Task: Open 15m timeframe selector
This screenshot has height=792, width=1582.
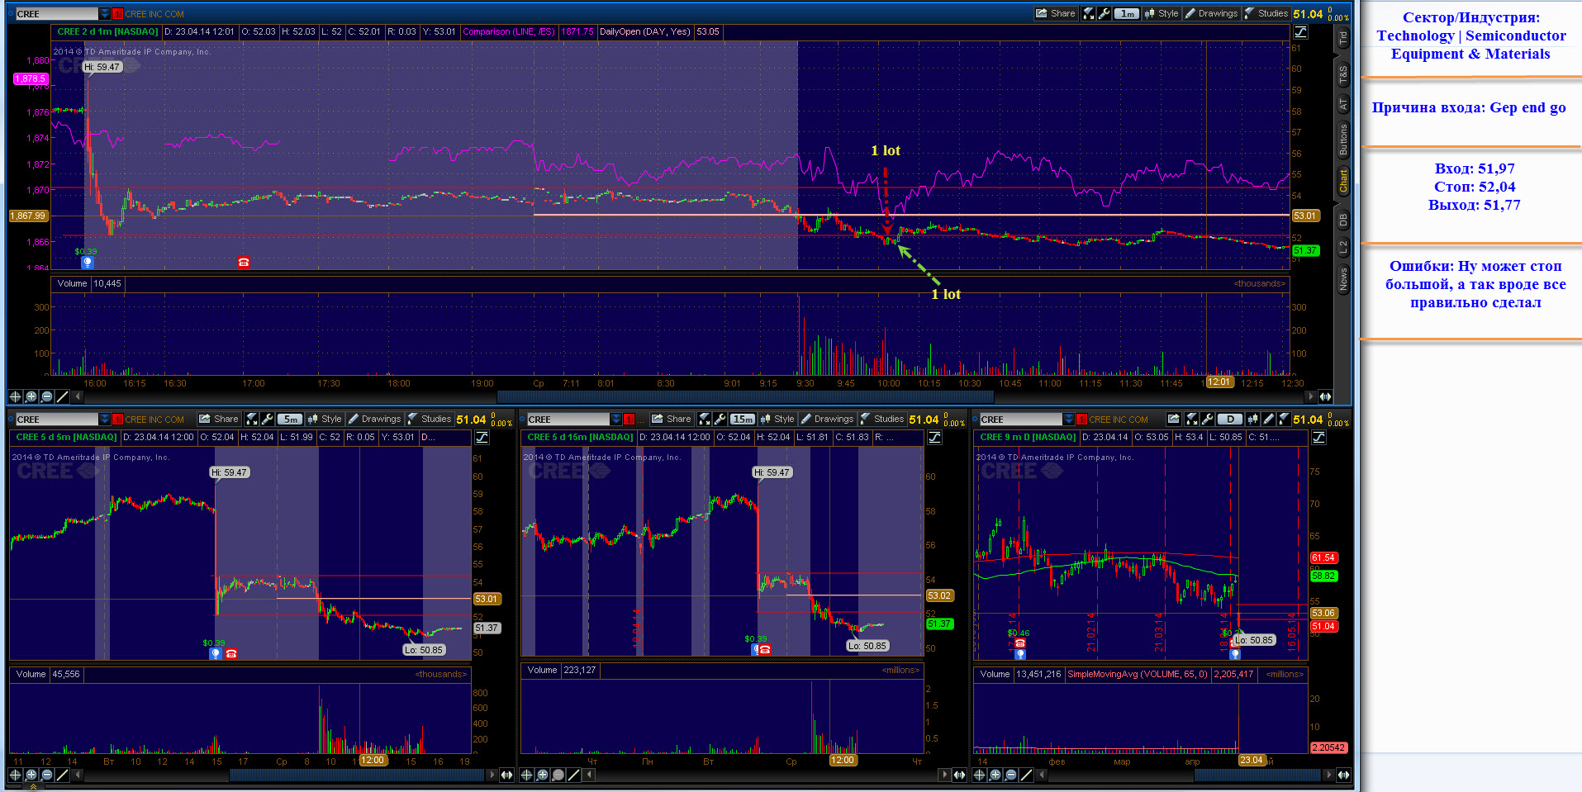Action: click(743, 419)
